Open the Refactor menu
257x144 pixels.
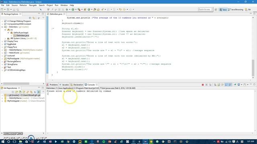[23, 5]
